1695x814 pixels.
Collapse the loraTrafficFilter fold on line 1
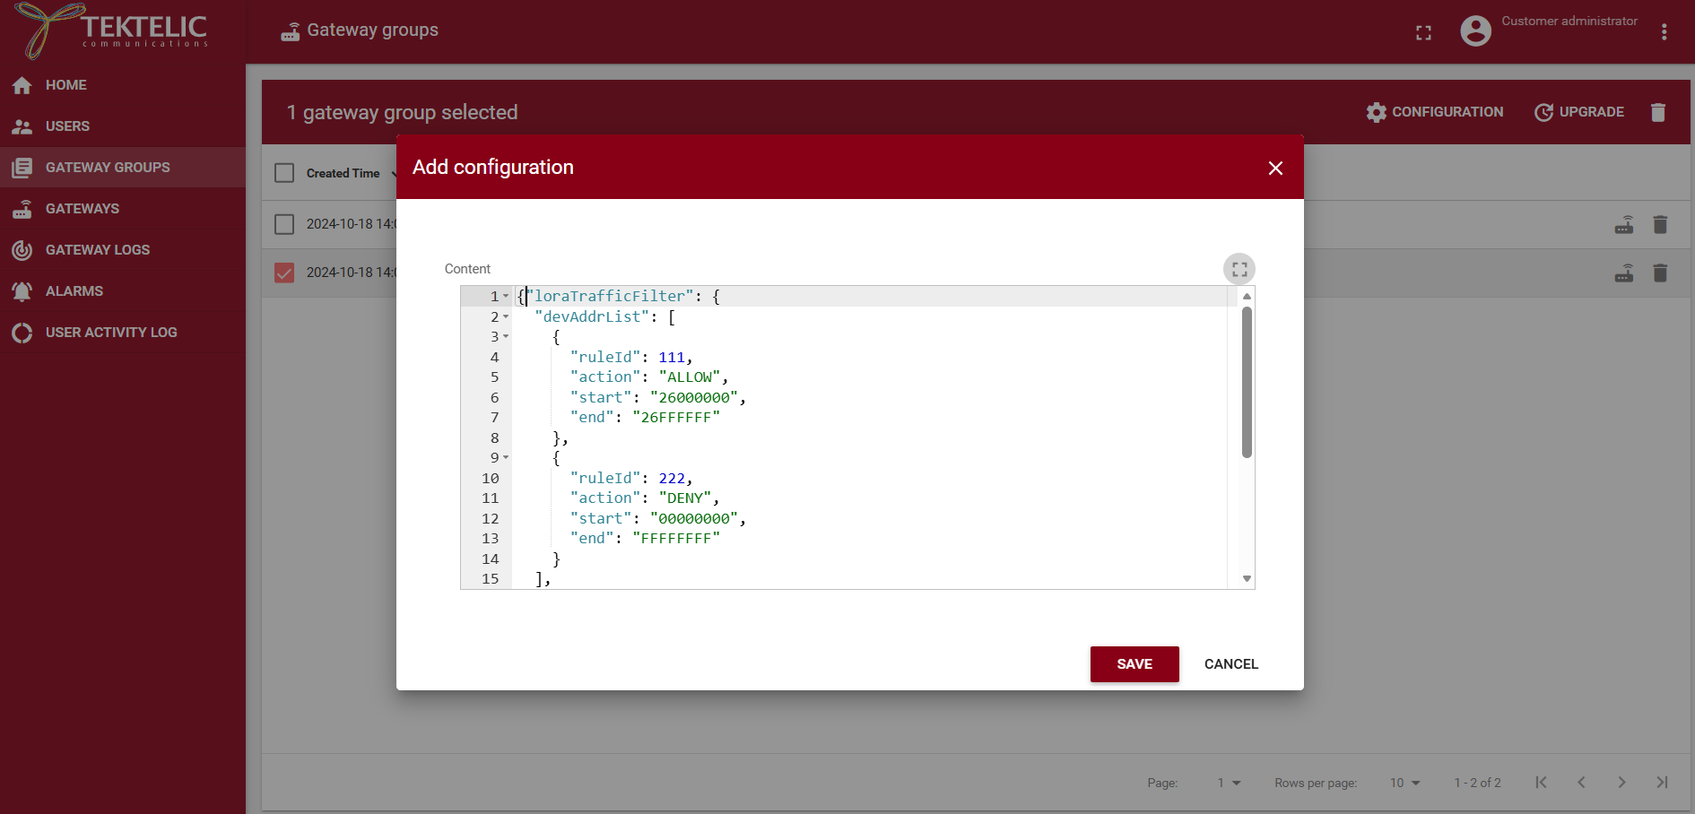[x=505, y=296]
